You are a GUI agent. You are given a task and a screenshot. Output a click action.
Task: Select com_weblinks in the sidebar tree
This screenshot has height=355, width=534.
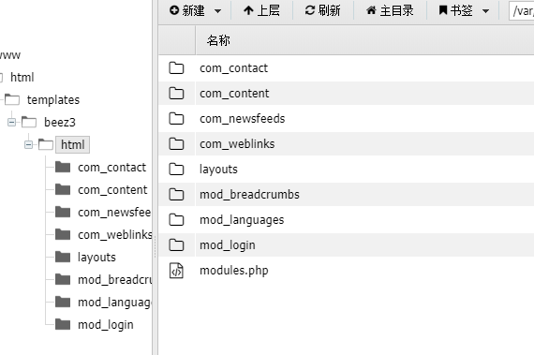click(115, 235)
